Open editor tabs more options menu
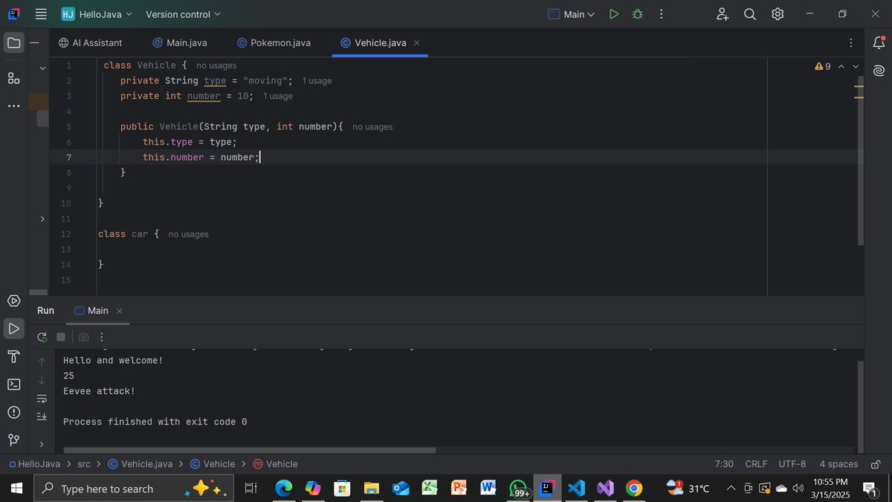The height and width of the screenshot is (502, 892). pos(851,43)
